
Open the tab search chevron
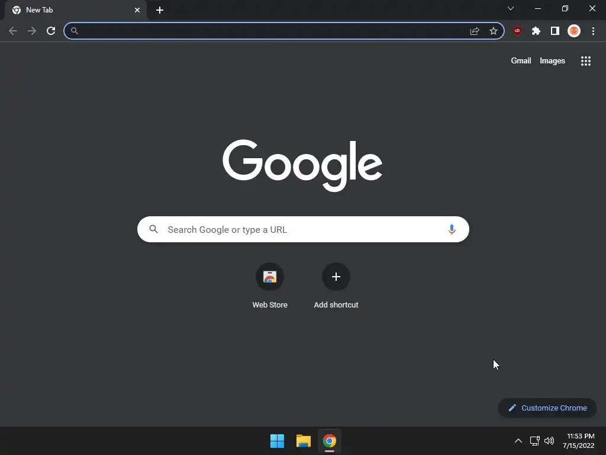pos(511,8)
